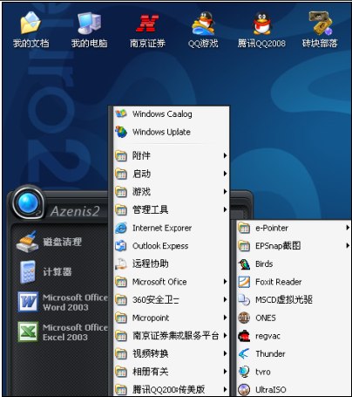The image size is (352, 397).
Task: Click the UltraISO disc icon
Action: click(244, 390)
